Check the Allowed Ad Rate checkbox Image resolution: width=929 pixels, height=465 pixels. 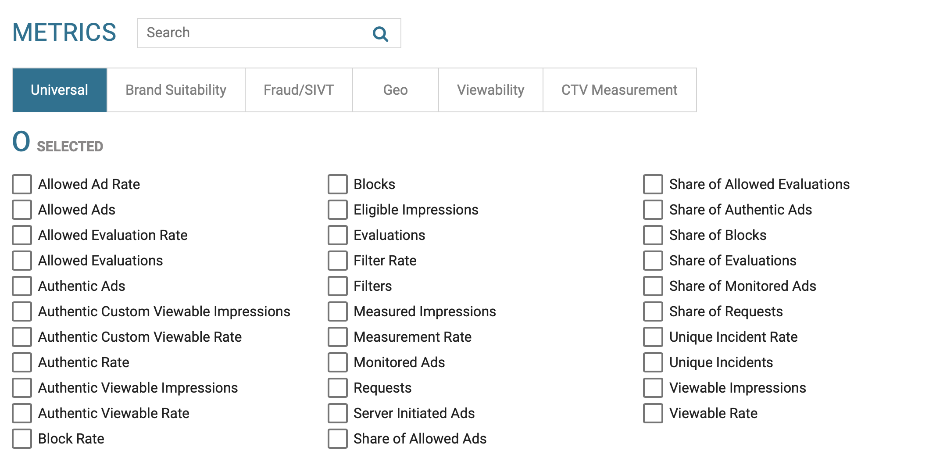click(x=22, y=184)
